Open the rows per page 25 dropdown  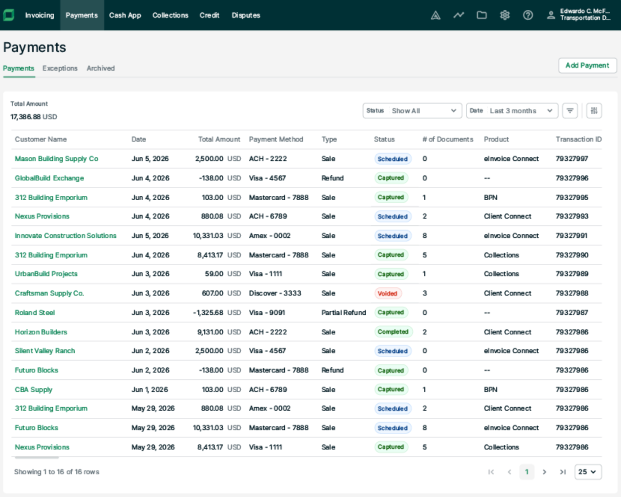point(588,472)
